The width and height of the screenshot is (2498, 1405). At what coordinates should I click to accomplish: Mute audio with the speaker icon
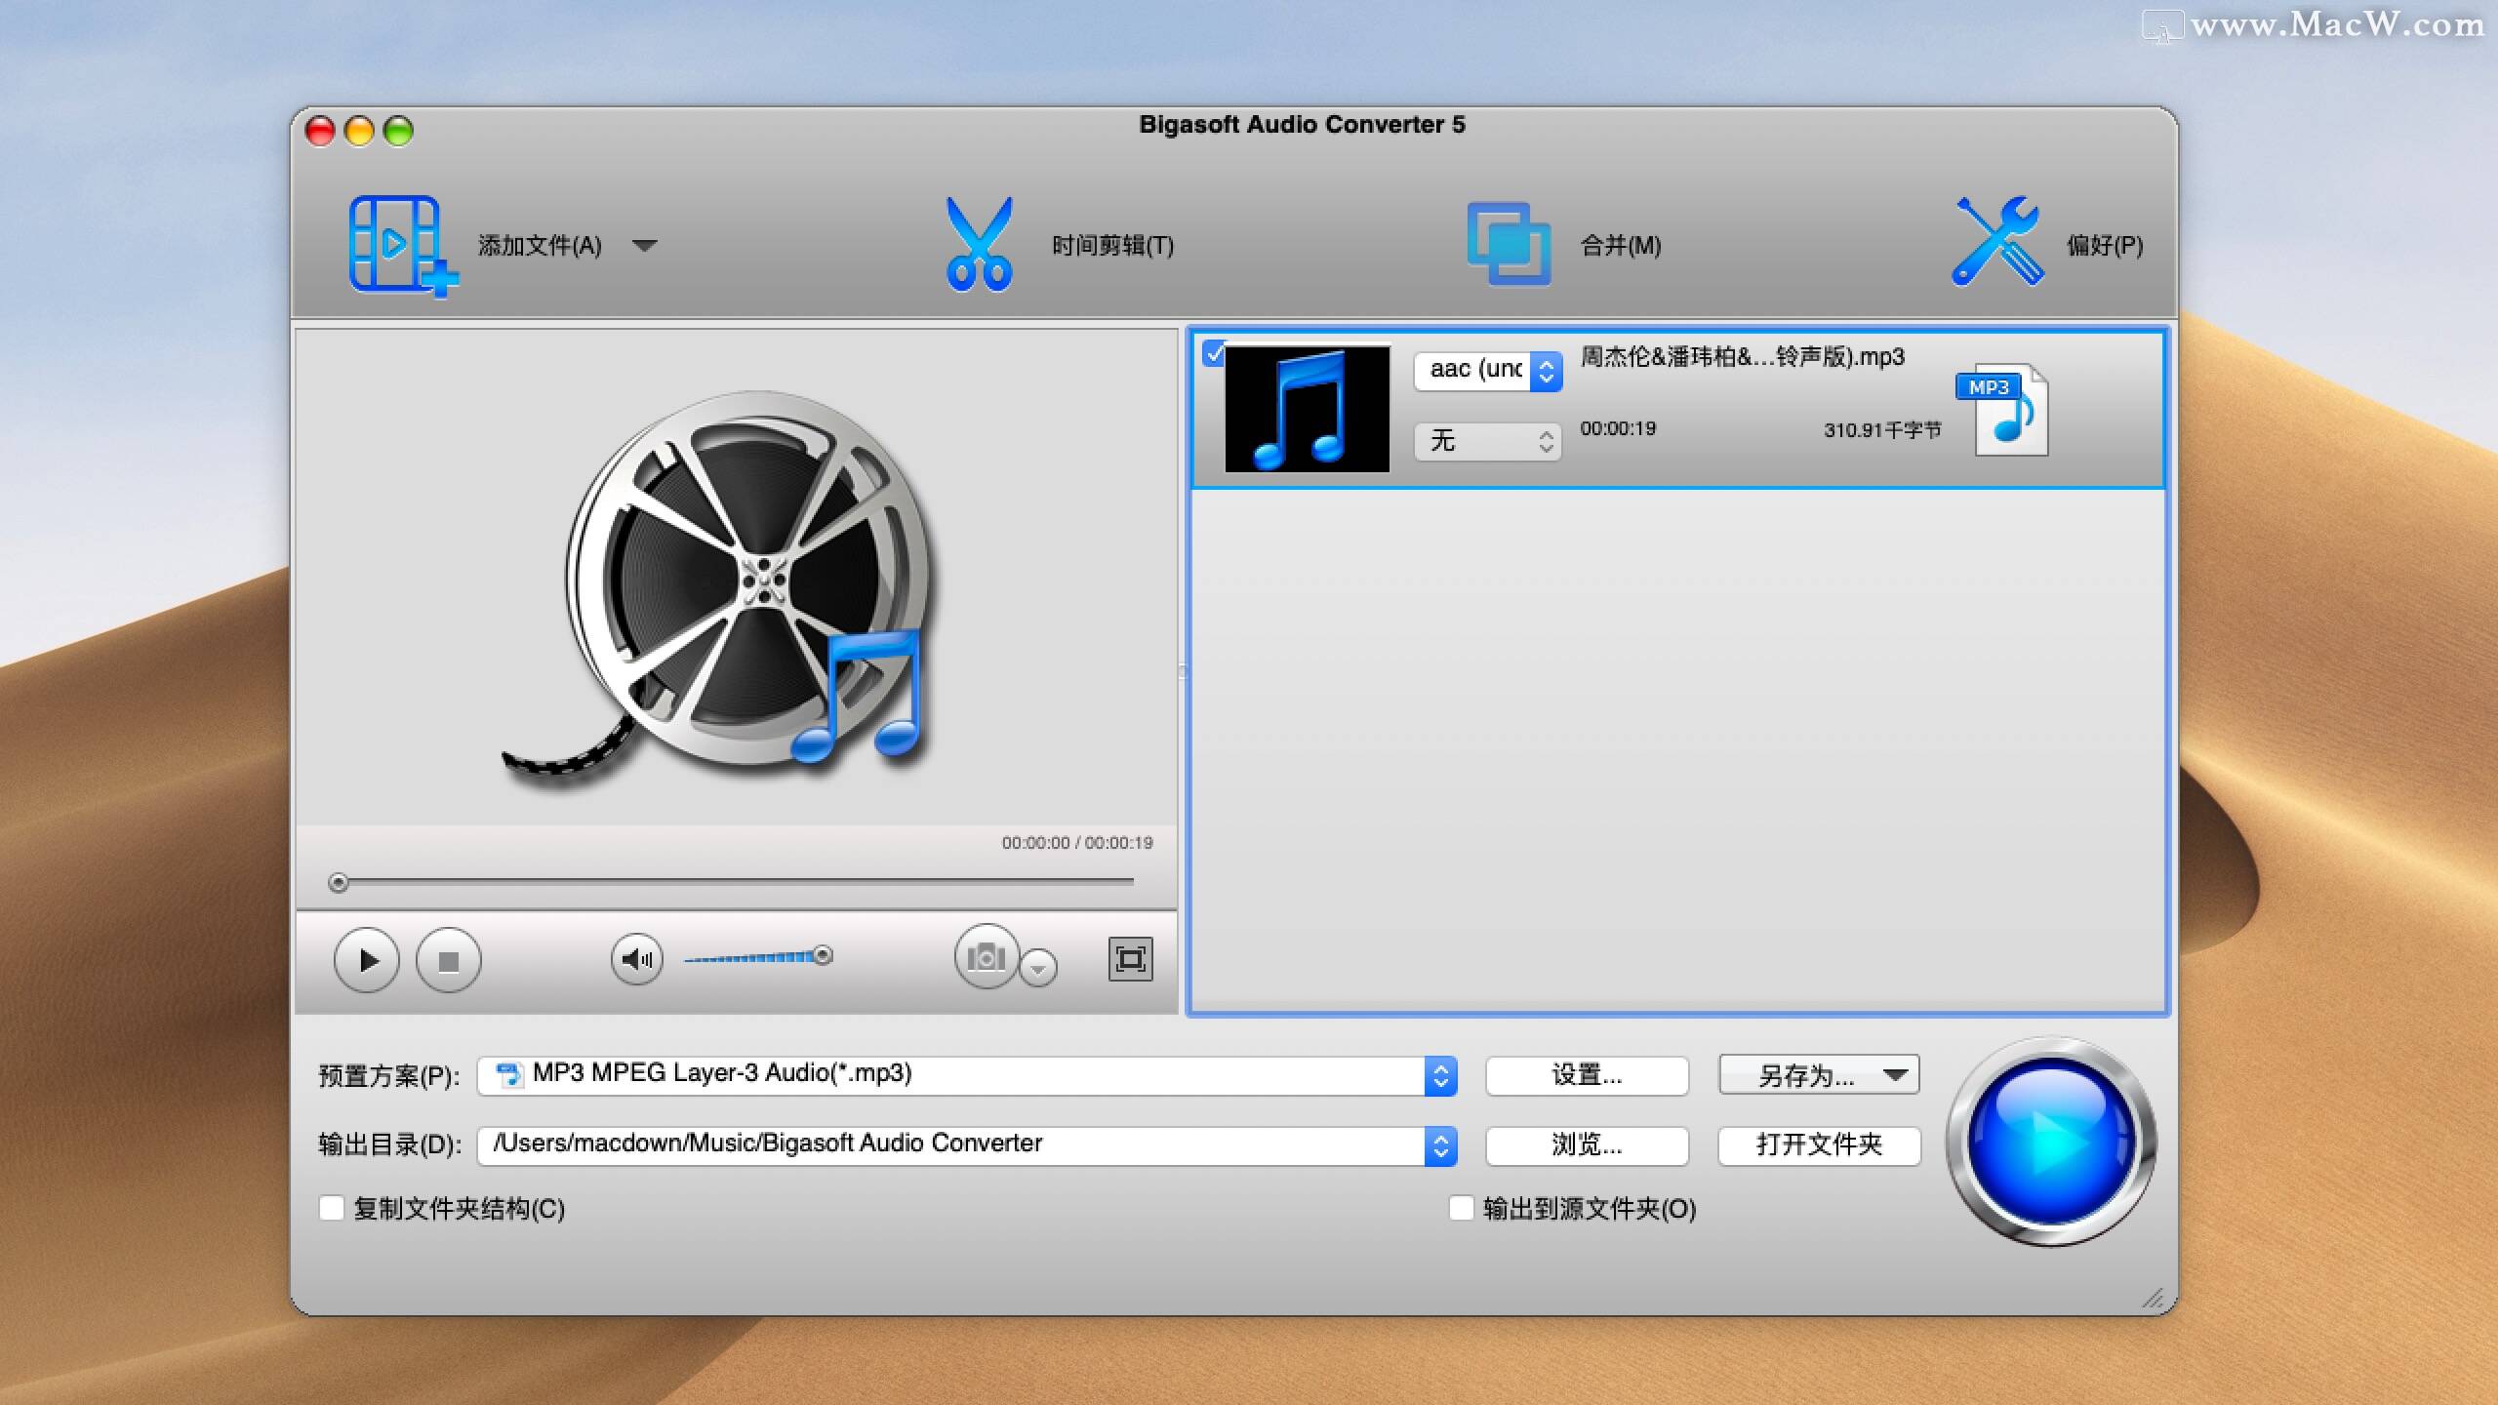636,960
